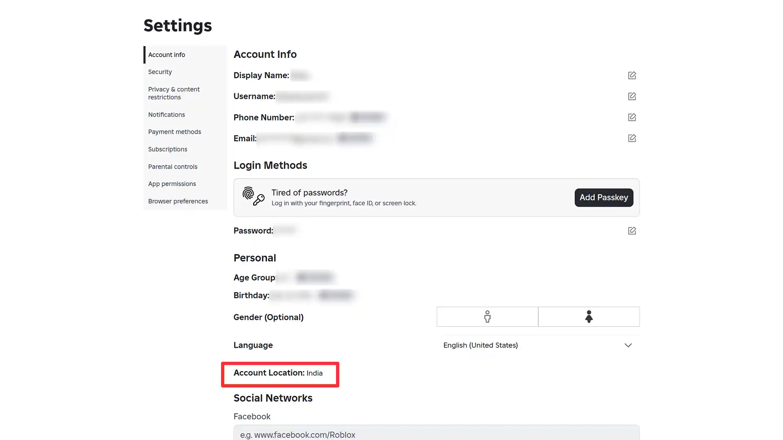Choose the female gender option

coord(589,317)
